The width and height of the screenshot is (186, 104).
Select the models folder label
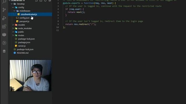coord(22,25)
